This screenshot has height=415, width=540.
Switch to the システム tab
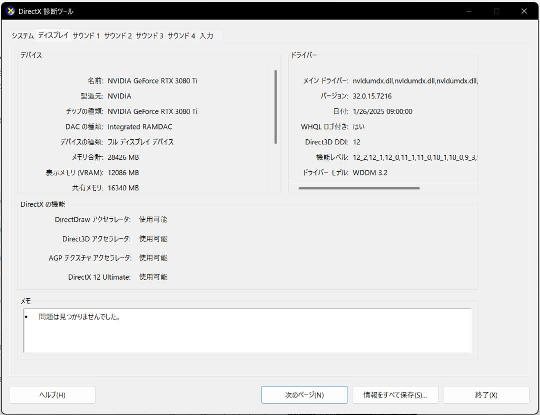pos(22,35)
